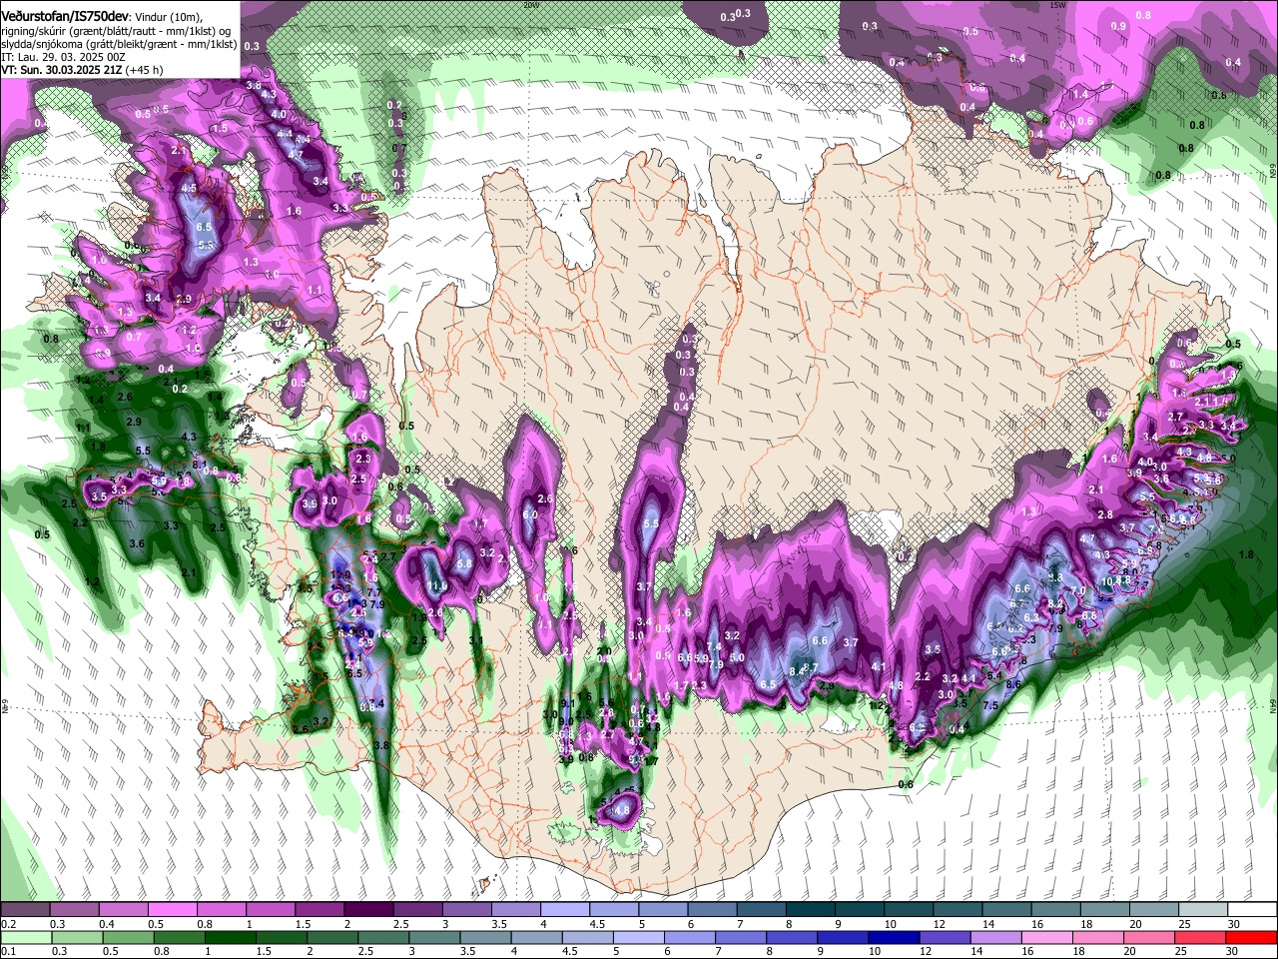Pick lower scale navy swatch 10 to 12

pos(895,937)
